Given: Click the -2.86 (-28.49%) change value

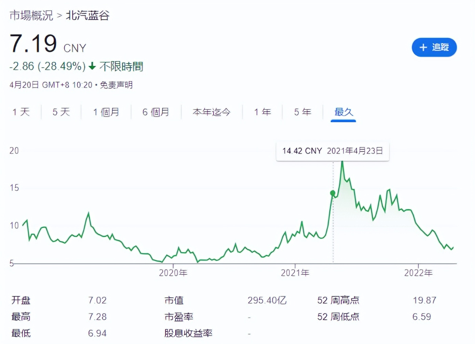Looking at the screenshot, I should pyautogui.click(x=48, y=66).
